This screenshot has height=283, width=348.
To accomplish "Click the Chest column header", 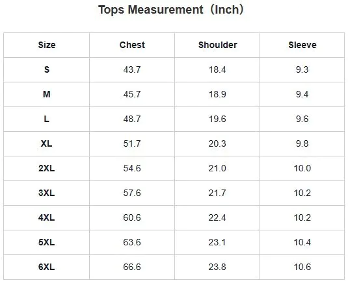I will pyautogui.click(x=132, y=45).
